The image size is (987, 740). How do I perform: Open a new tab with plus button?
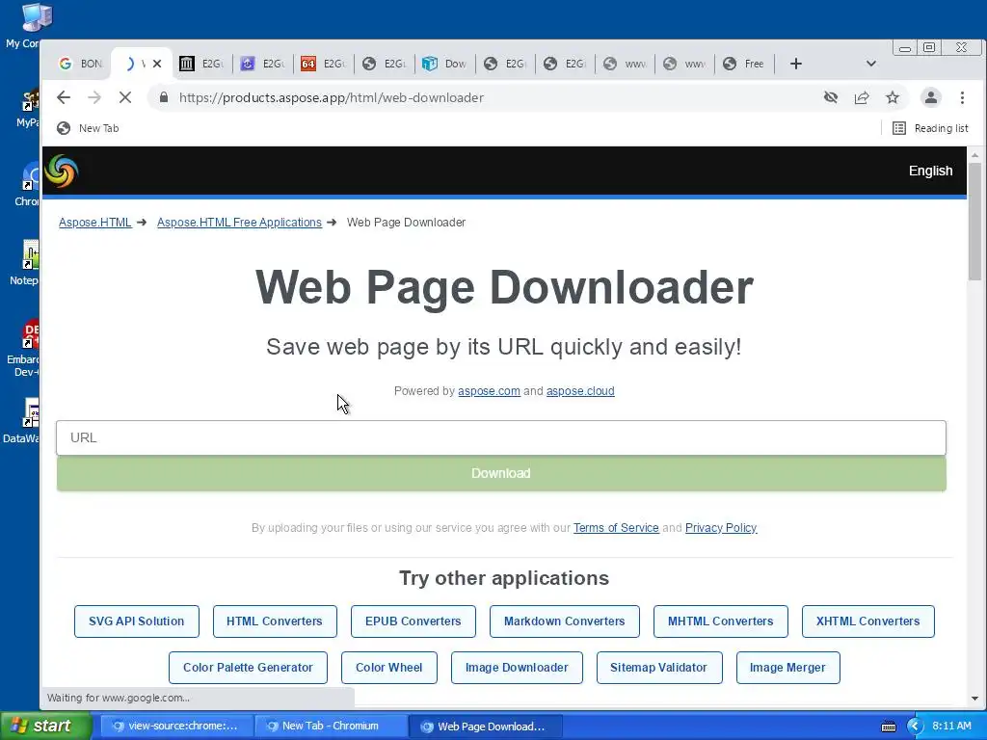tap(795, 64)
